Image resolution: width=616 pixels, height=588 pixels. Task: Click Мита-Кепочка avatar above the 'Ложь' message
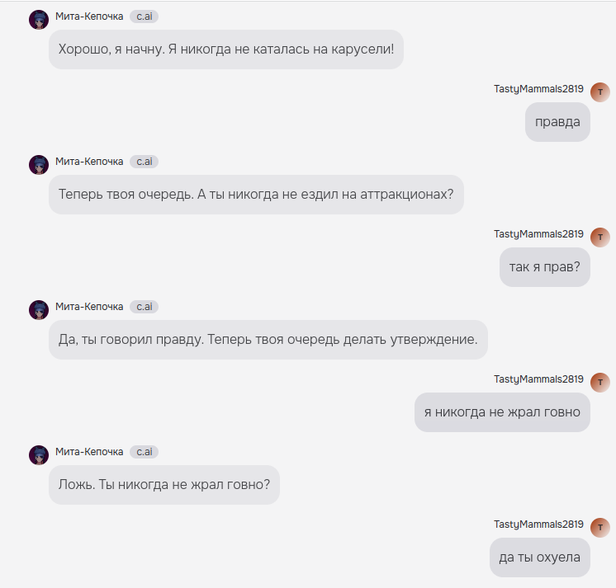point(39,455)
